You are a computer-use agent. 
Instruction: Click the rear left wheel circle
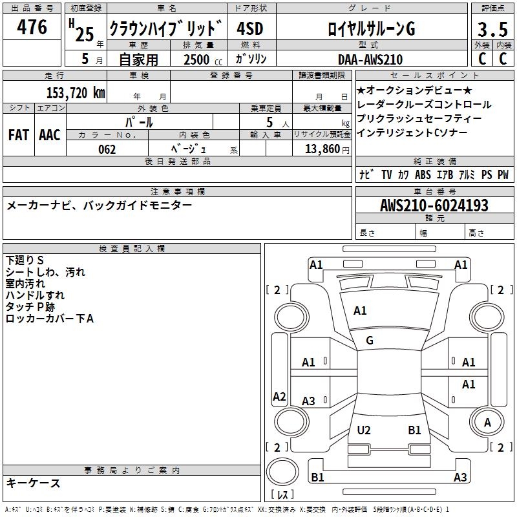(x=291, y=421)
